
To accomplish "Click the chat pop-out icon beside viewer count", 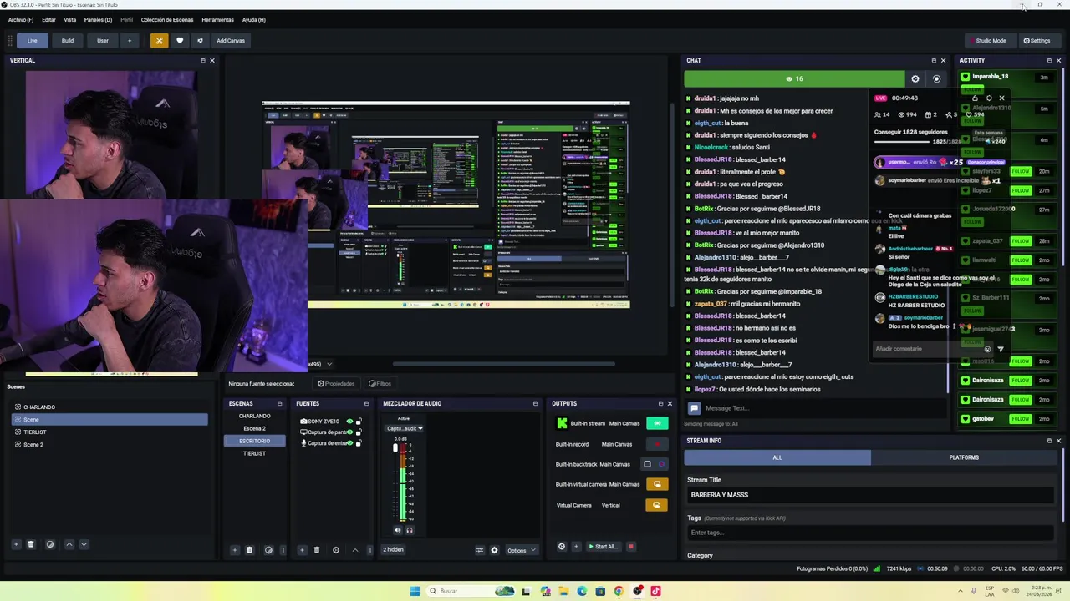I will click(x=936, y=78).
